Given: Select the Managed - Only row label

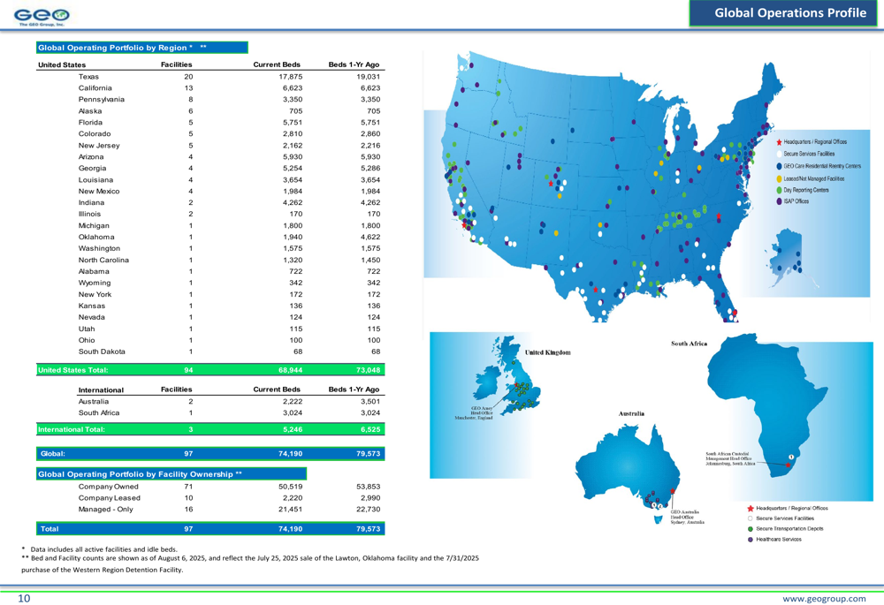Looking at the screenshot, I should 106,510.
